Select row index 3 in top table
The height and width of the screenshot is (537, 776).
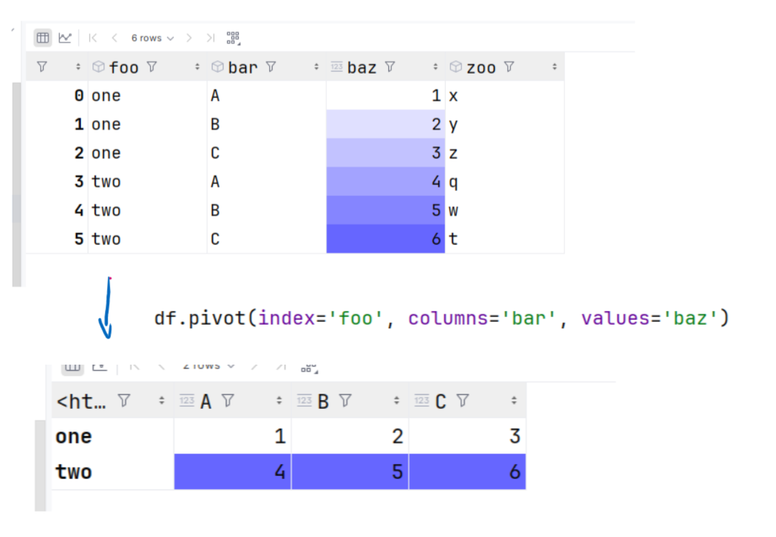tap(79, 182)
